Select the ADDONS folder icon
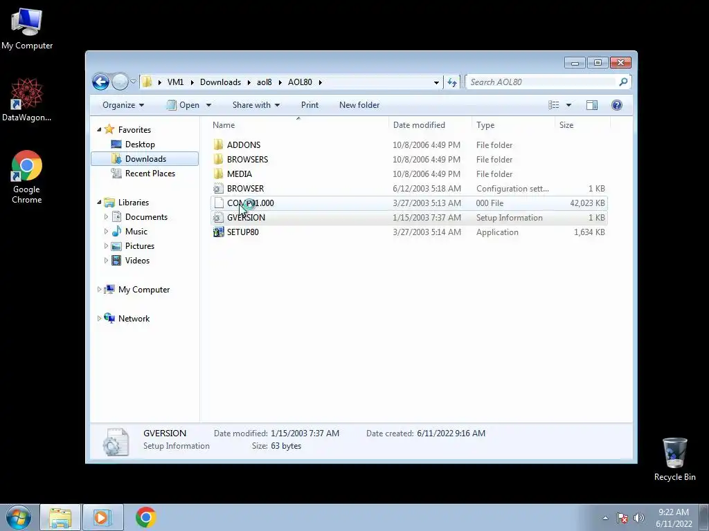 coord(218,145)
